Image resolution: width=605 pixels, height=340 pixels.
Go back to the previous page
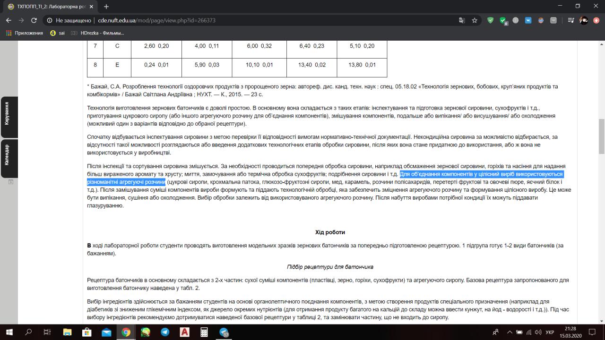(x=9, y=20)
